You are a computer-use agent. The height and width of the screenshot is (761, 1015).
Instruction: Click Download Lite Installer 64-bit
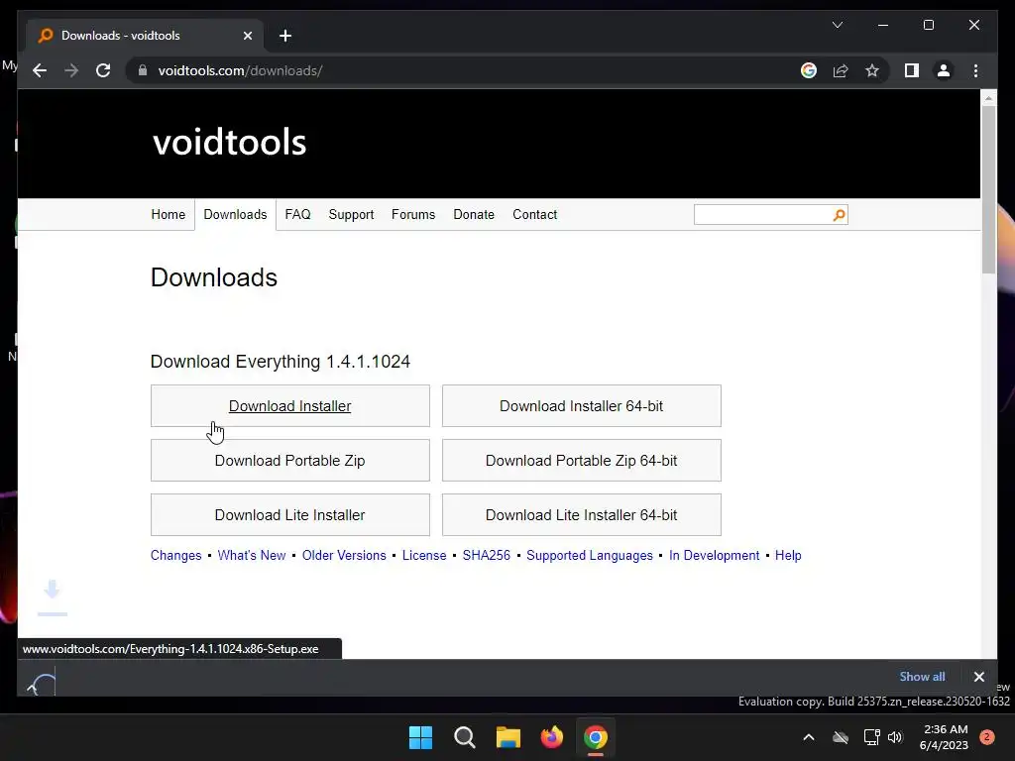pyautogui.click(x=581, y=514)
